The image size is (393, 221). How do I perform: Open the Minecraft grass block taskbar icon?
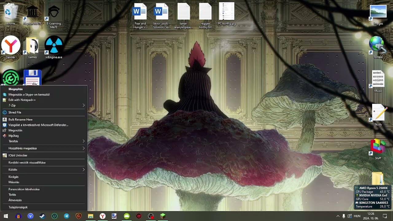tap(163, 216)
